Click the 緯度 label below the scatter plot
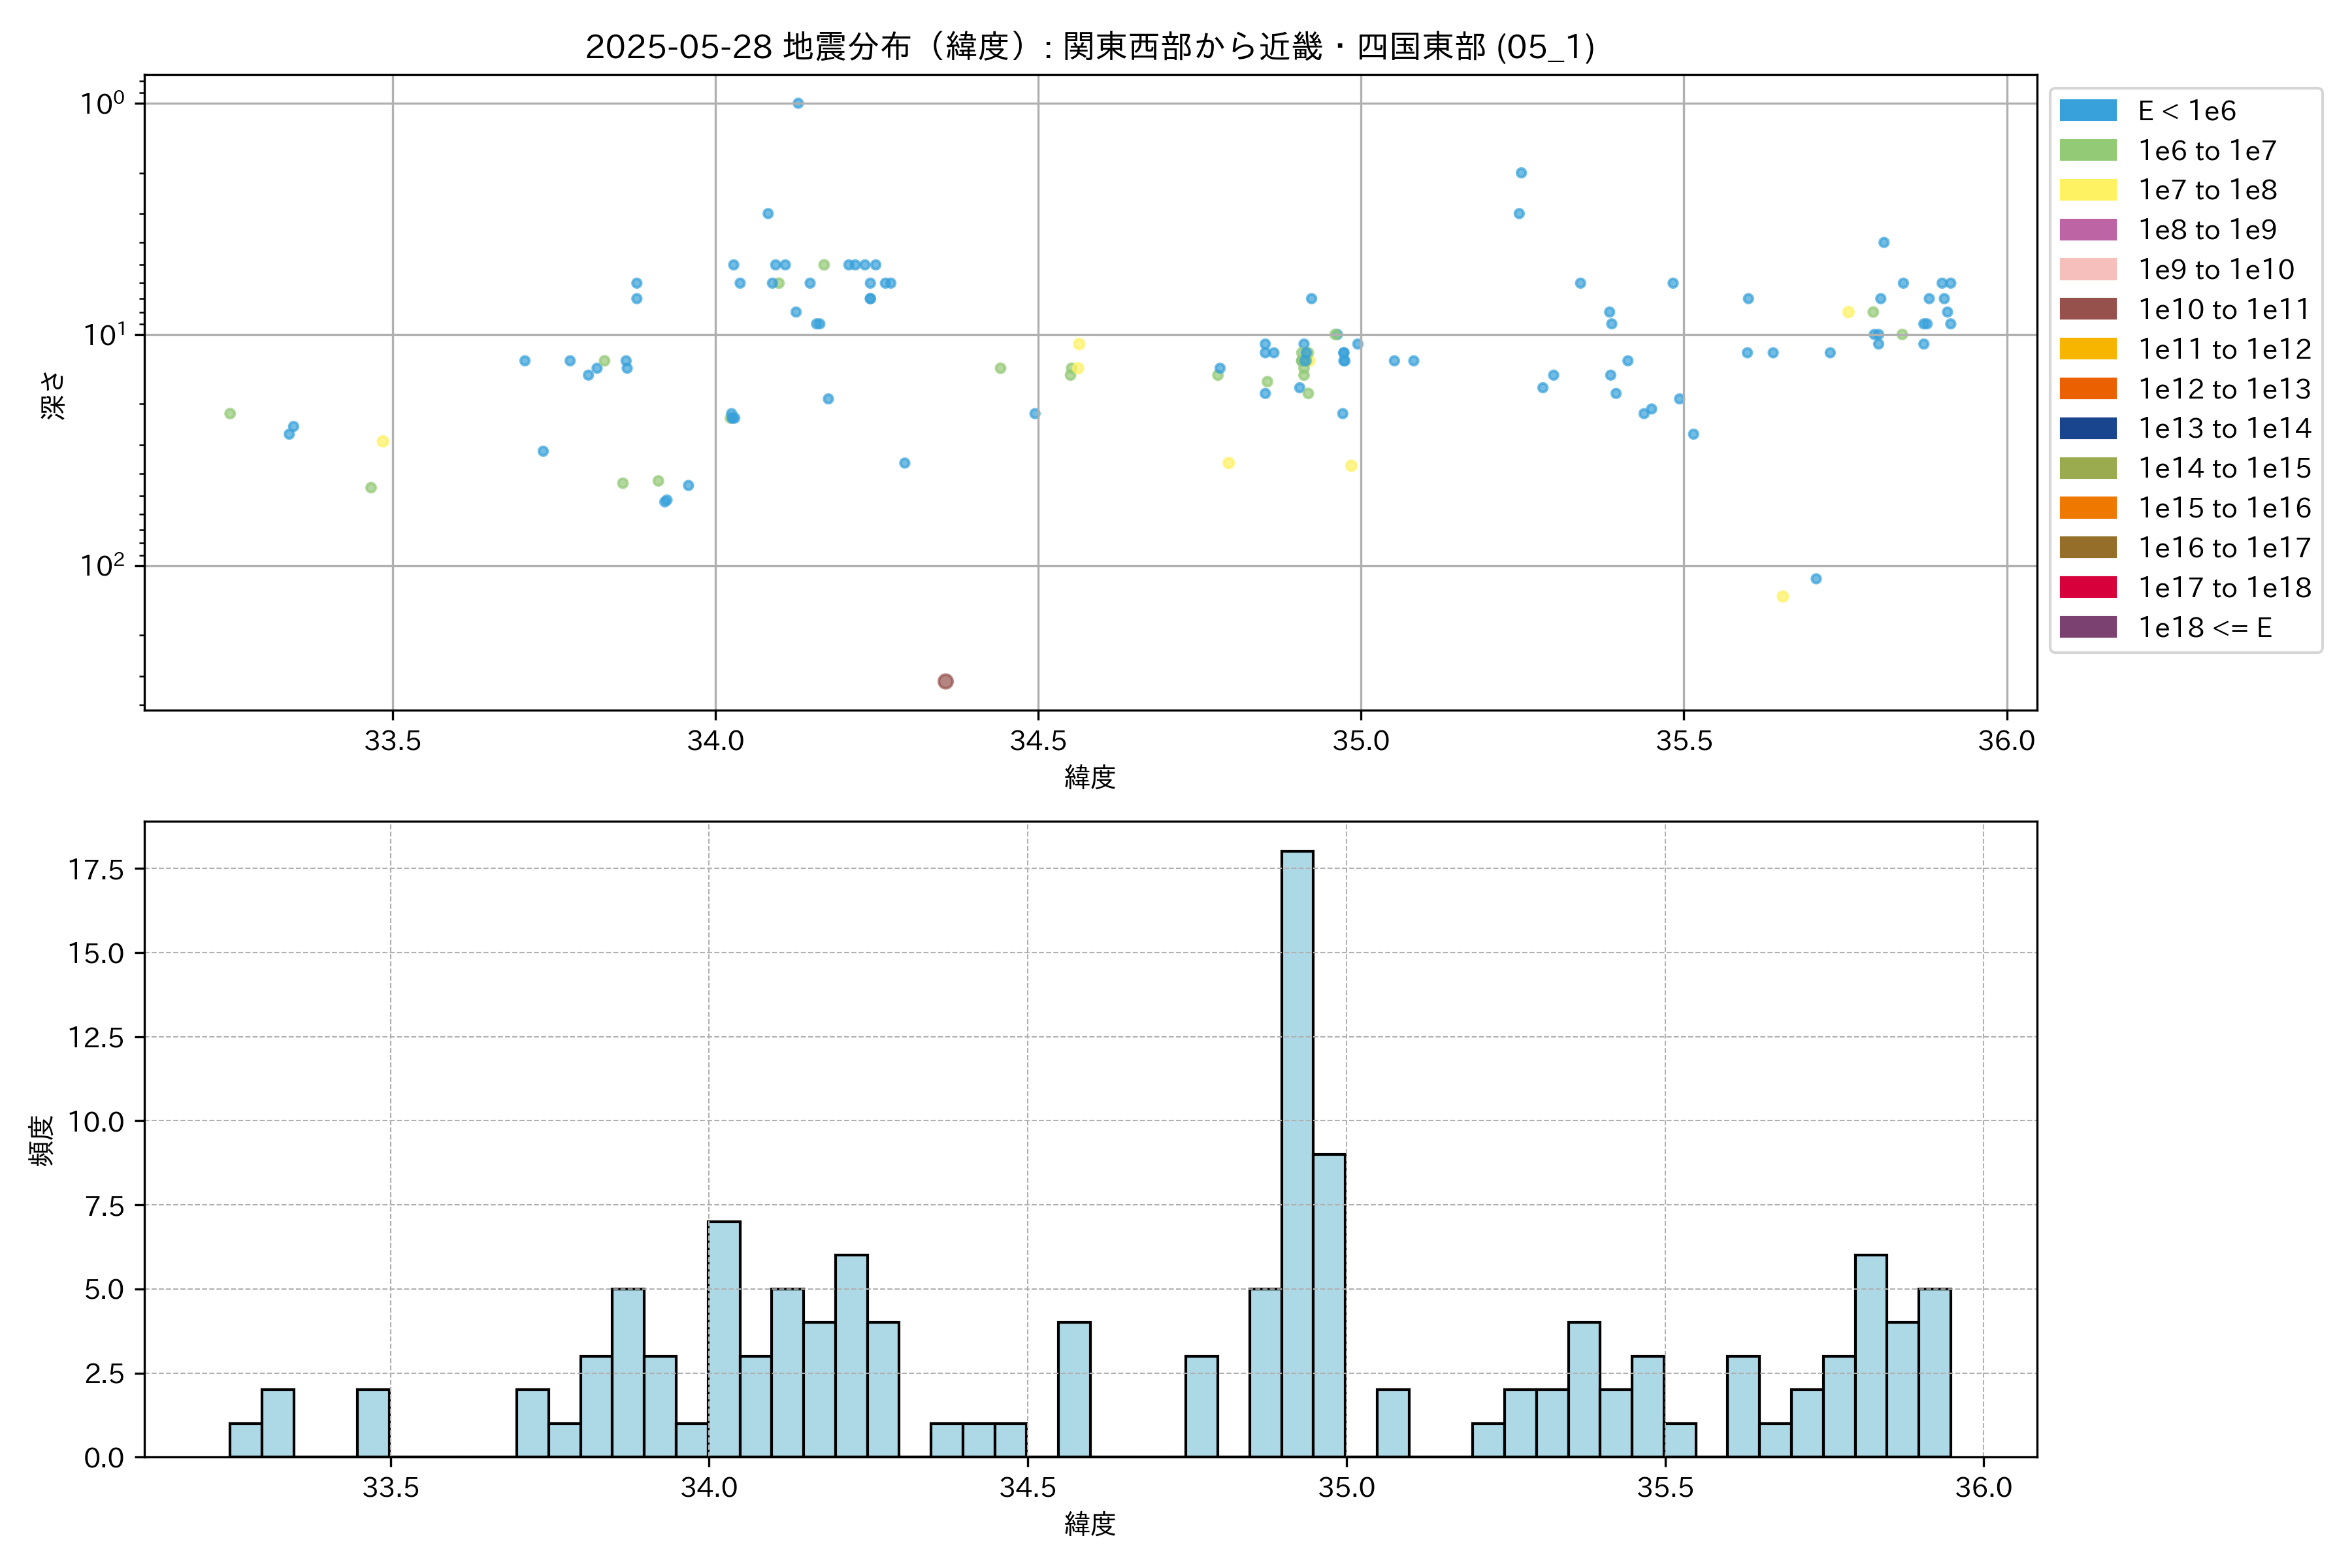 pos(1089,777)
